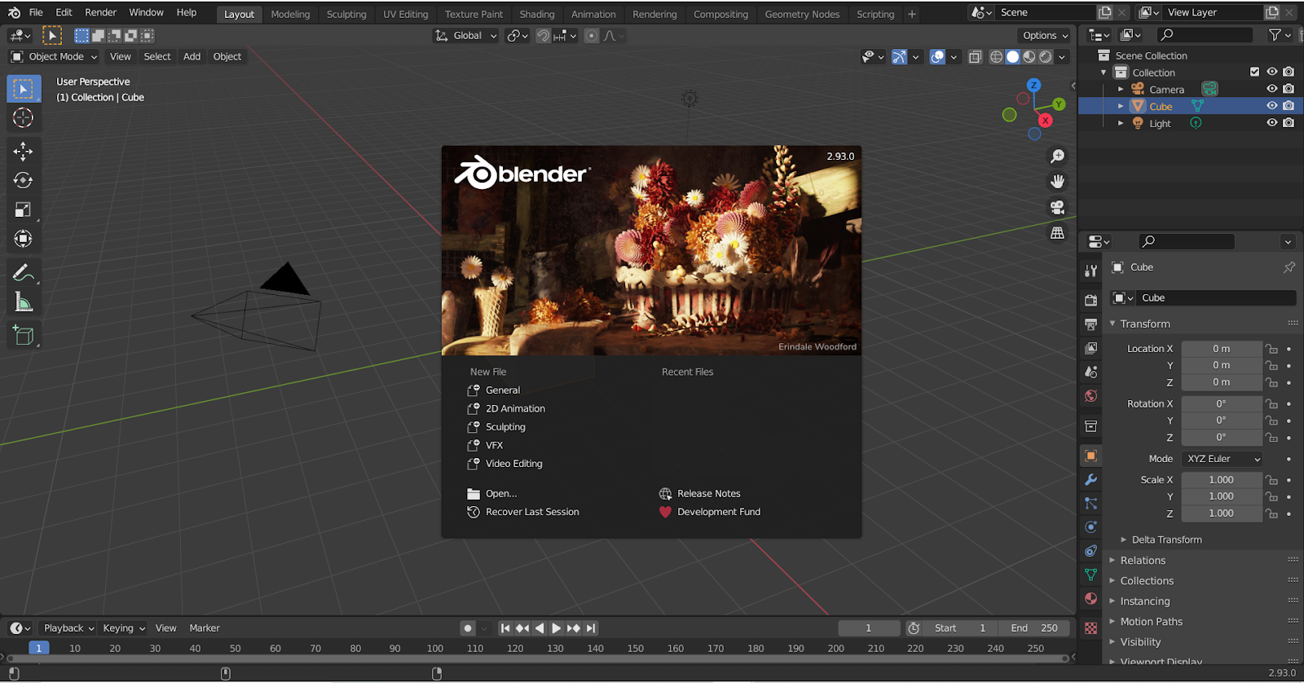Open the Modifier properties wrench tab

click(1090, 480)
